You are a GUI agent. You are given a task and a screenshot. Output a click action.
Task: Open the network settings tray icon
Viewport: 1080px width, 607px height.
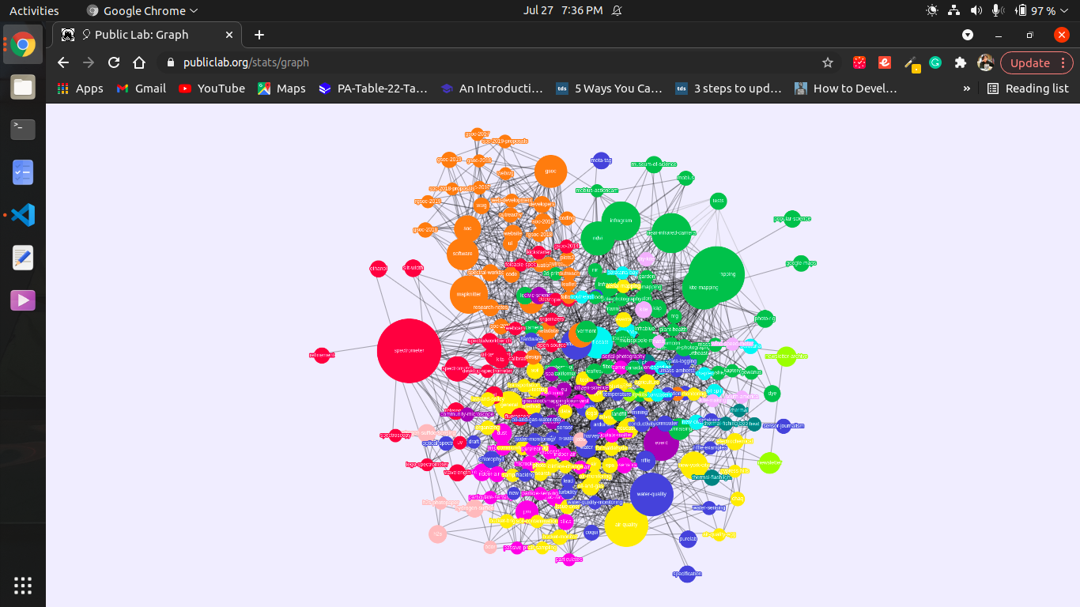tap(953, 10)
